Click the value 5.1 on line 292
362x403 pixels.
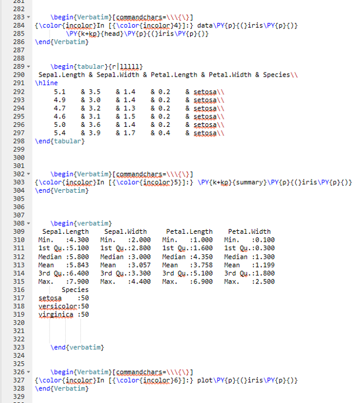60,92
